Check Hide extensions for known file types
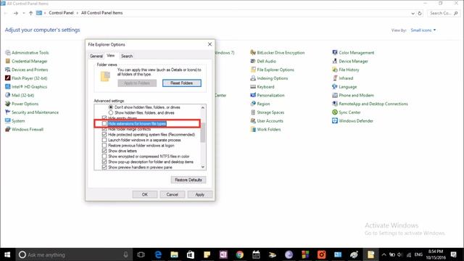 click(x=104, y=124)
